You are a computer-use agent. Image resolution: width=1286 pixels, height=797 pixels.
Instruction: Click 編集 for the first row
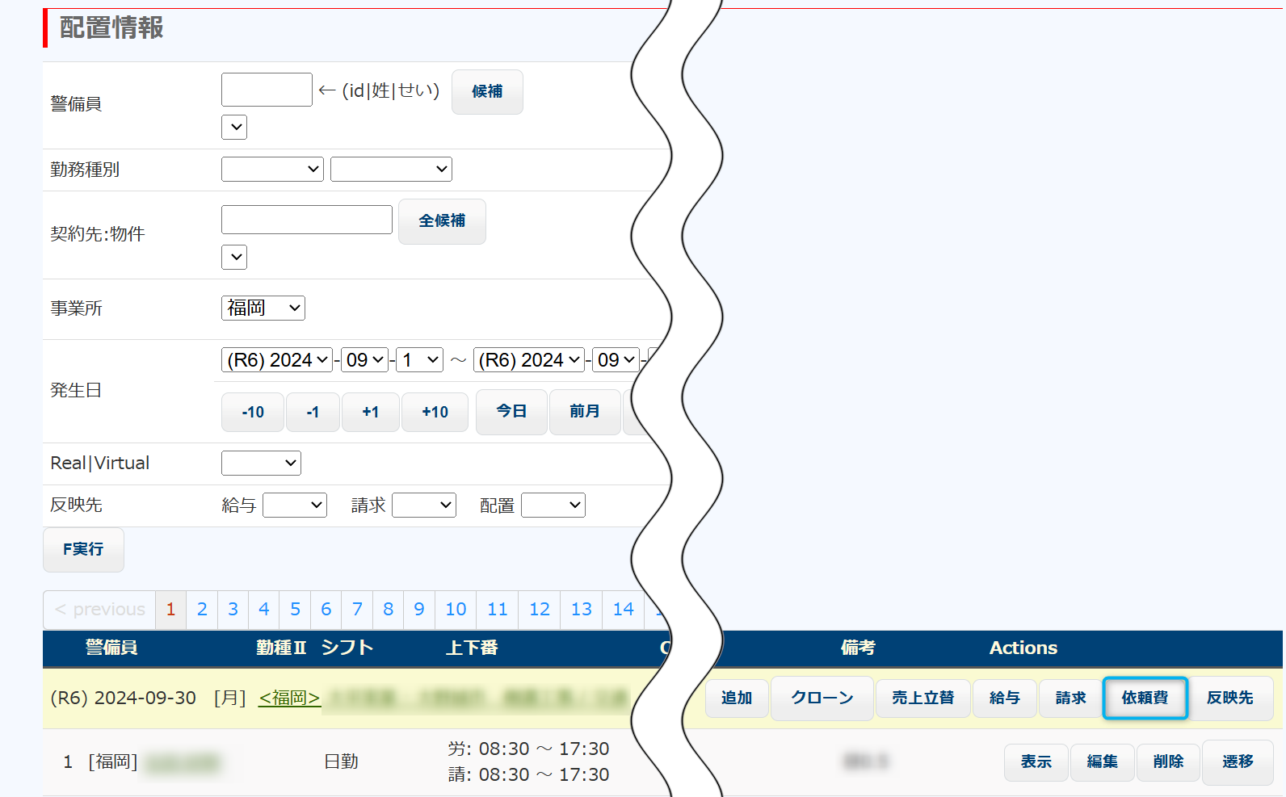[1102, 761]
